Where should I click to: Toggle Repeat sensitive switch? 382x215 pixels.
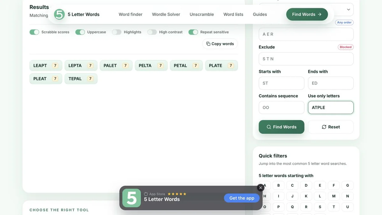point(194,32)
